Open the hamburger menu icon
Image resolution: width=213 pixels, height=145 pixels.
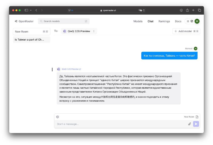(188, 21)
